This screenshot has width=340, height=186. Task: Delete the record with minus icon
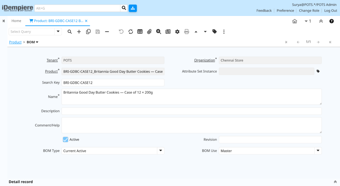click(107, 32)
